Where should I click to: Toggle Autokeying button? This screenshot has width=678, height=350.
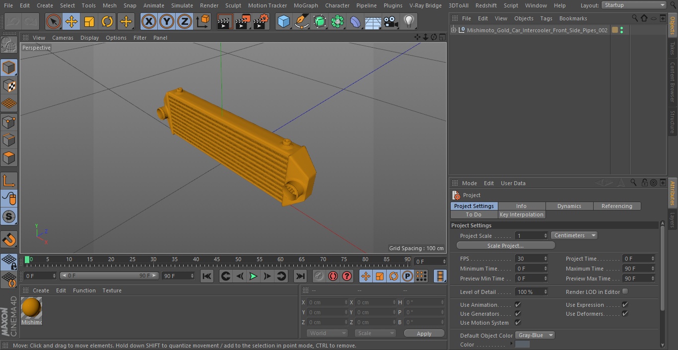point(333,276)
